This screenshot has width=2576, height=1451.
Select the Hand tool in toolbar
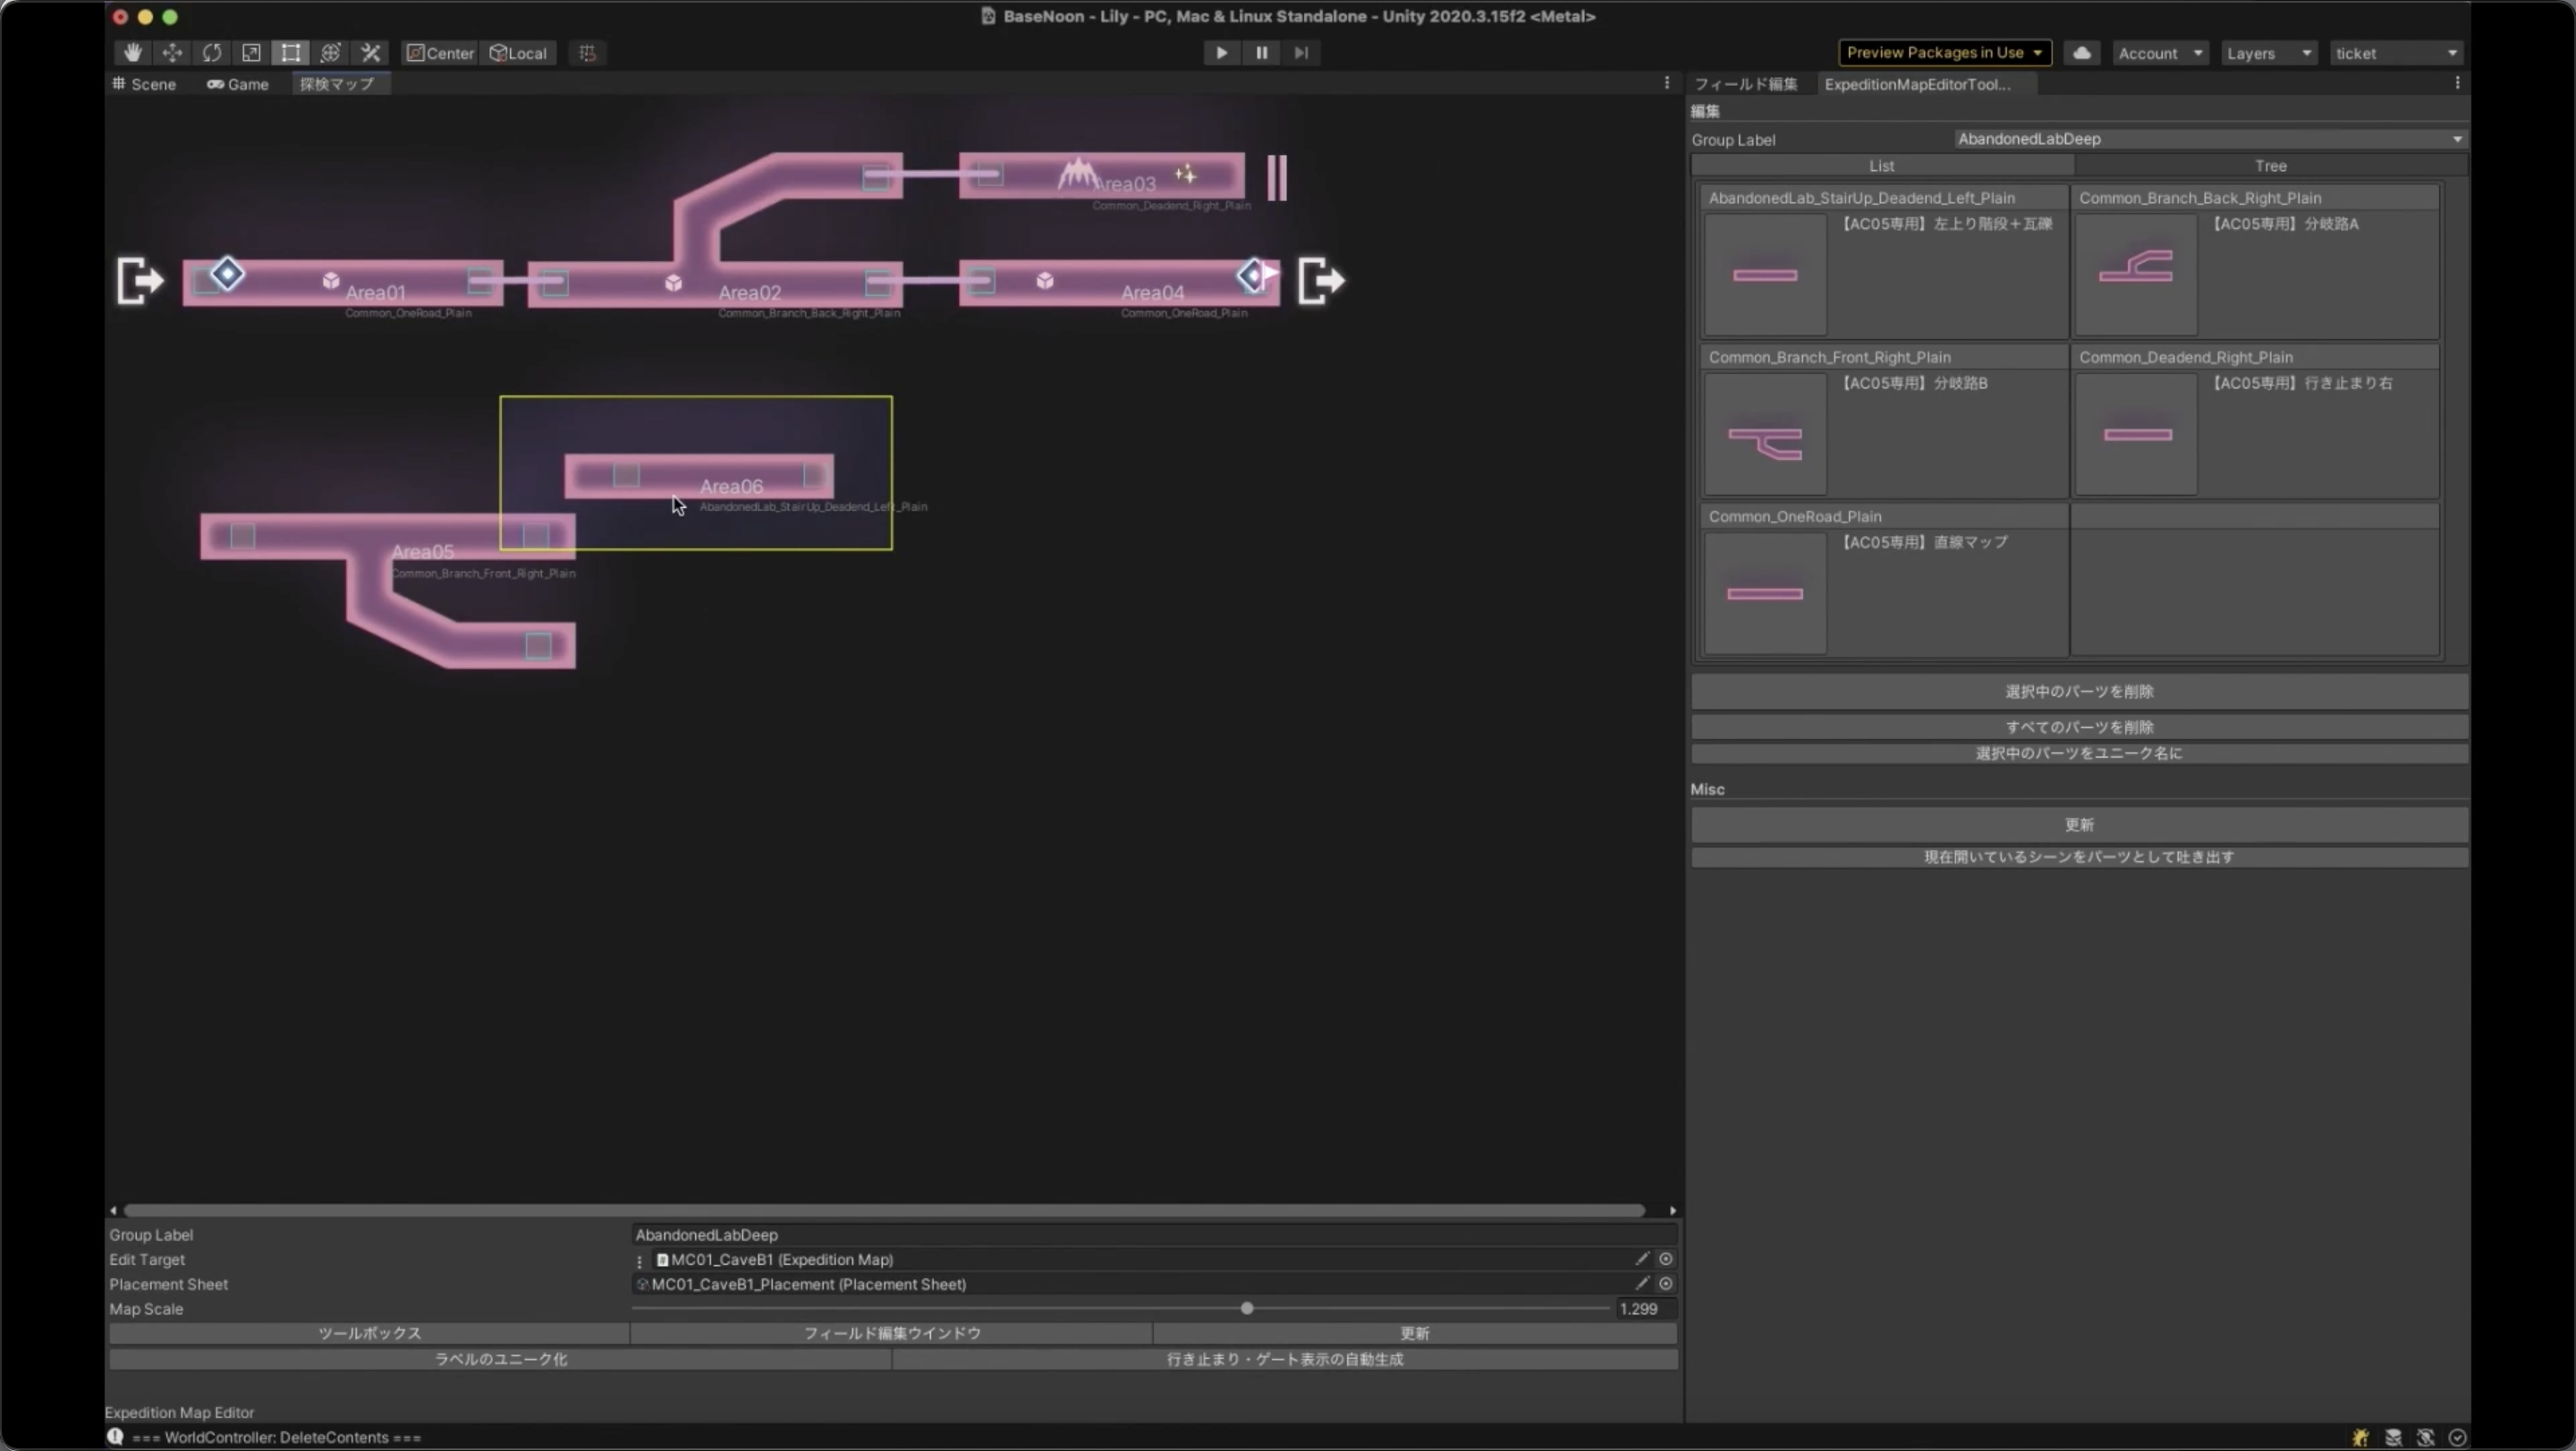132,53
